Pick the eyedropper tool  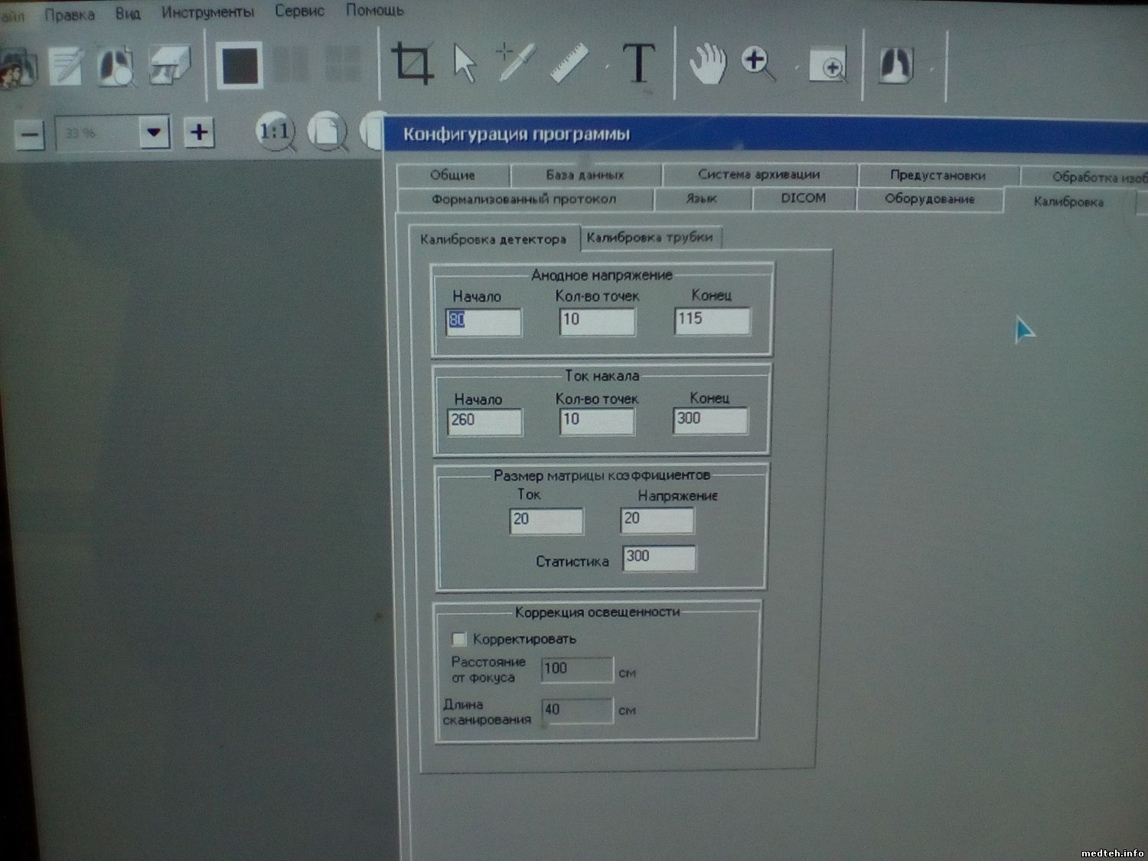[516, 61]
